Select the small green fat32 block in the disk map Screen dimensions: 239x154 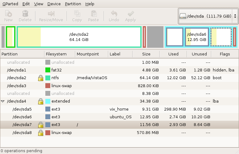pyautogui.click(x=11, y=37)
